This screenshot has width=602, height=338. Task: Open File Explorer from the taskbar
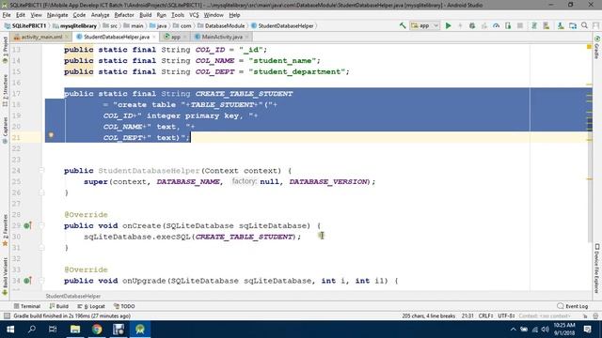75,330
